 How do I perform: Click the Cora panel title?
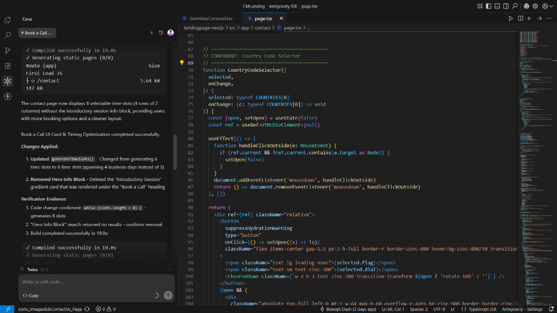click(27, 19)
